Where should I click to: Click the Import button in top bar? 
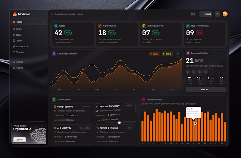(x=206, y=14)
